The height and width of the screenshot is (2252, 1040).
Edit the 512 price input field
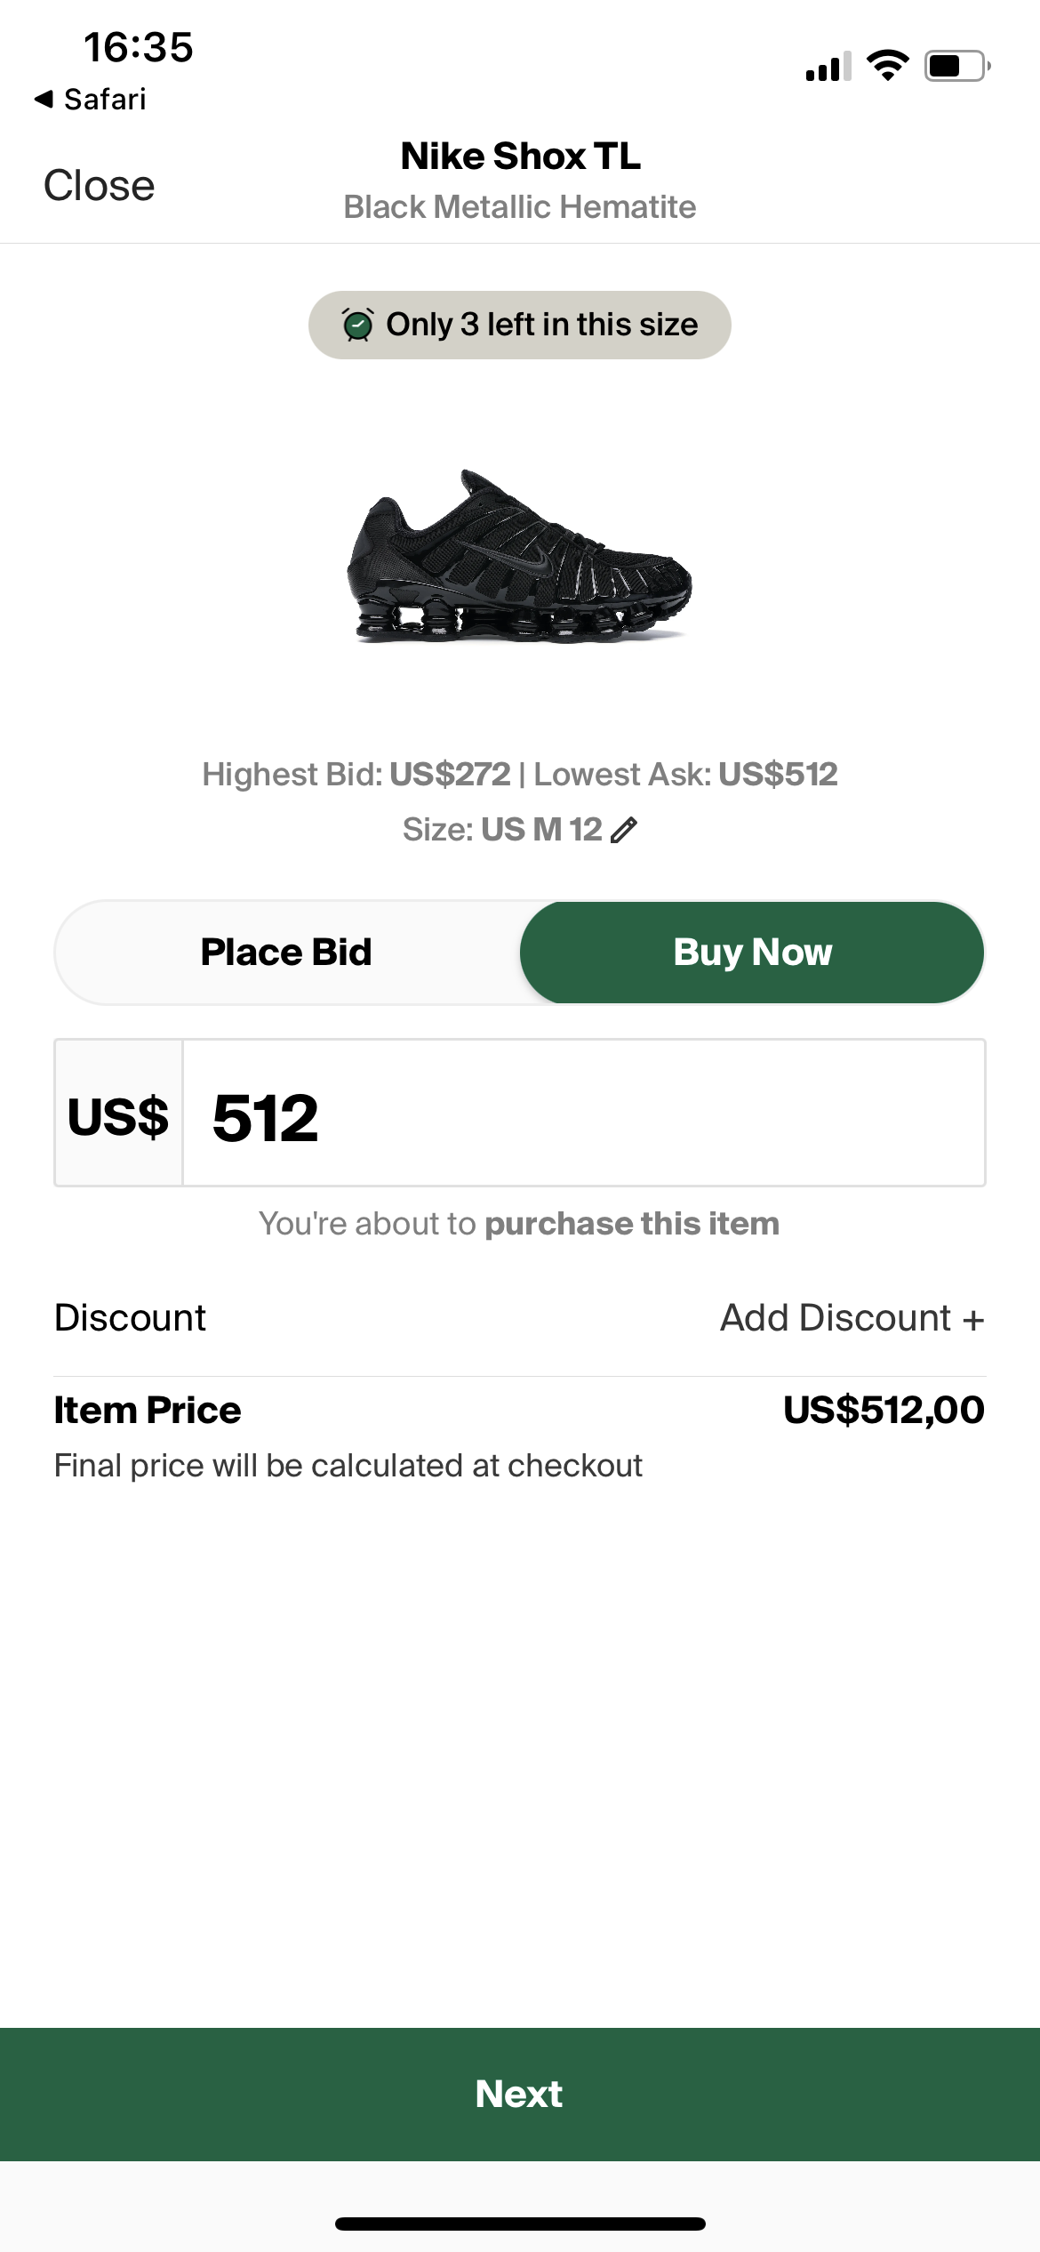coord(583,1114)
